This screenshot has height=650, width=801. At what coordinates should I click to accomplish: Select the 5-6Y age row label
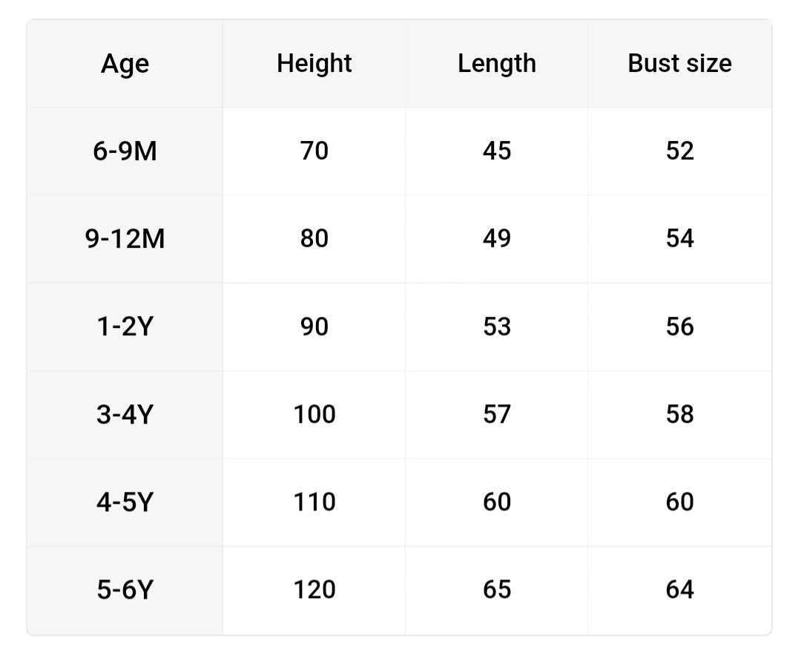tap(125, 590)
